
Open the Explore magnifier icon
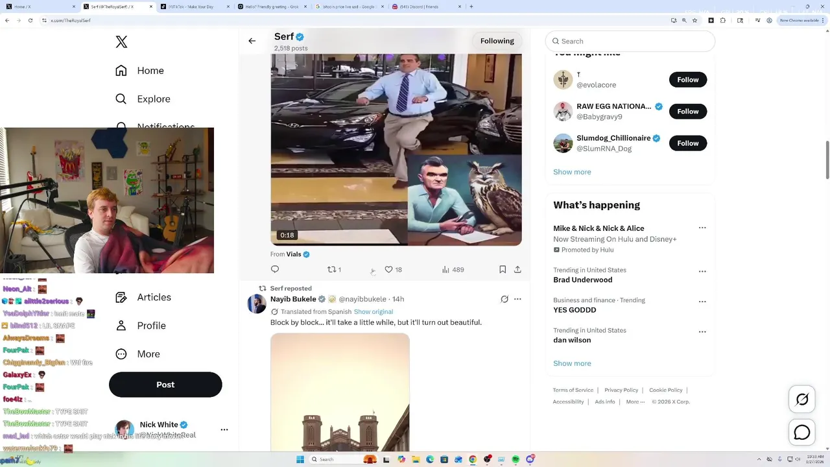[121, 99]
